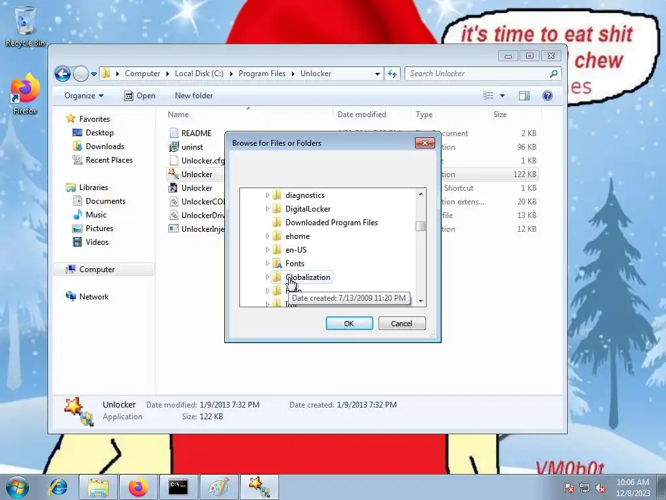The image size is (666, 500).
Task: Click the search magnifier icon
Action: (x=553, y=74)
